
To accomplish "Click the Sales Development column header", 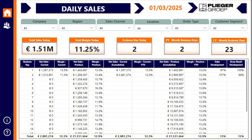I will pyautogui.click(x=217, y=63).
